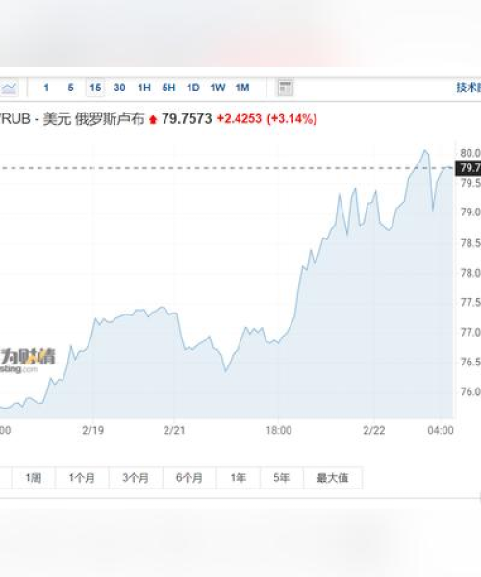Viewport: 481px width, 577px height.
Task: Select the 5H interval
Action: click(x=168, y=88)
